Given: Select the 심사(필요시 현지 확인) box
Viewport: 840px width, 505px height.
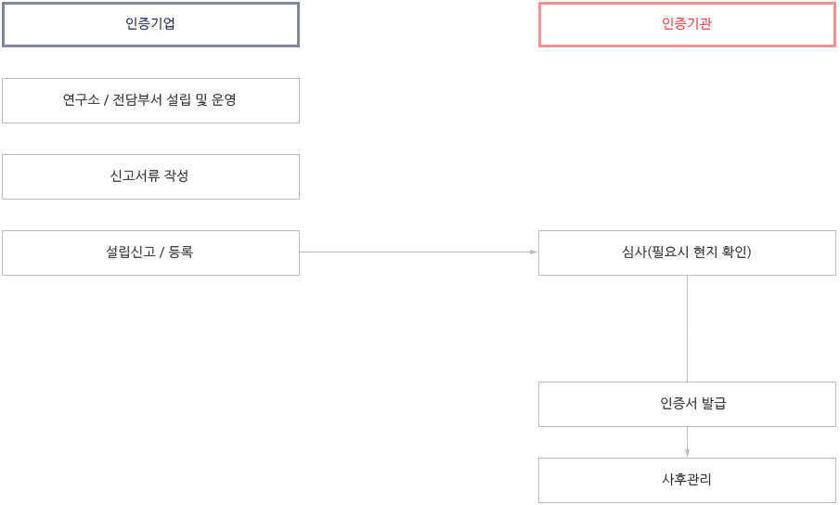Looking at the screenshot, I should 688,252.
